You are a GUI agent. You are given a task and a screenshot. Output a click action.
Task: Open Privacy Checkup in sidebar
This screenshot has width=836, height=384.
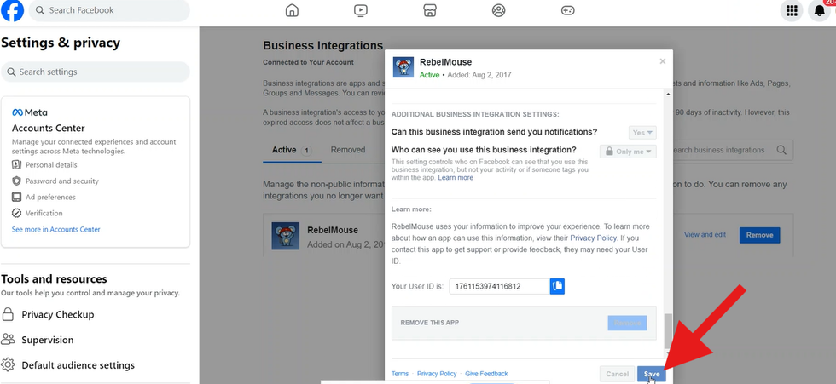[x=57, y=314]
